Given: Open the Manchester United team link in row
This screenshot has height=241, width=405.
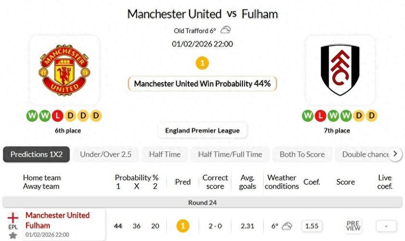Looking at the screenshot, I should coord(57,215).
